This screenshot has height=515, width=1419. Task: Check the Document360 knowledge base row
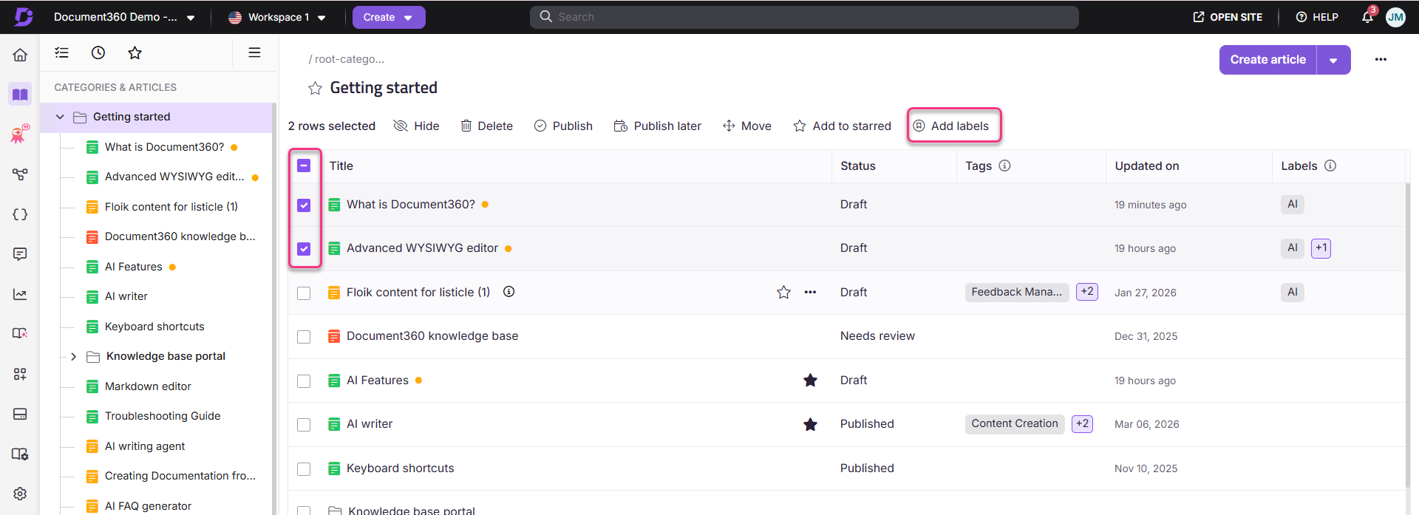304,336
